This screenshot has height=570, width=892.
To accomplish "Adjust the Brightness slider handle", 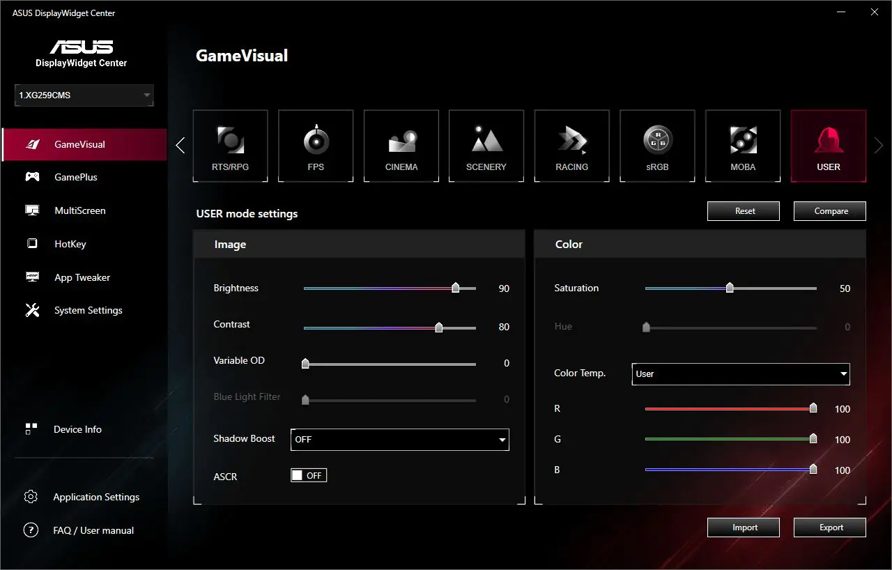I will tap(456, 287).
